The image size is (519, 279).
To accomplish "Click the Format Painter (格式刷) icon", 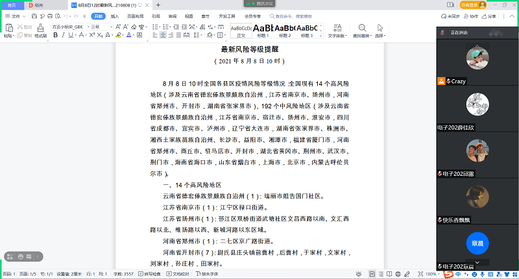I will coord(40,29).
